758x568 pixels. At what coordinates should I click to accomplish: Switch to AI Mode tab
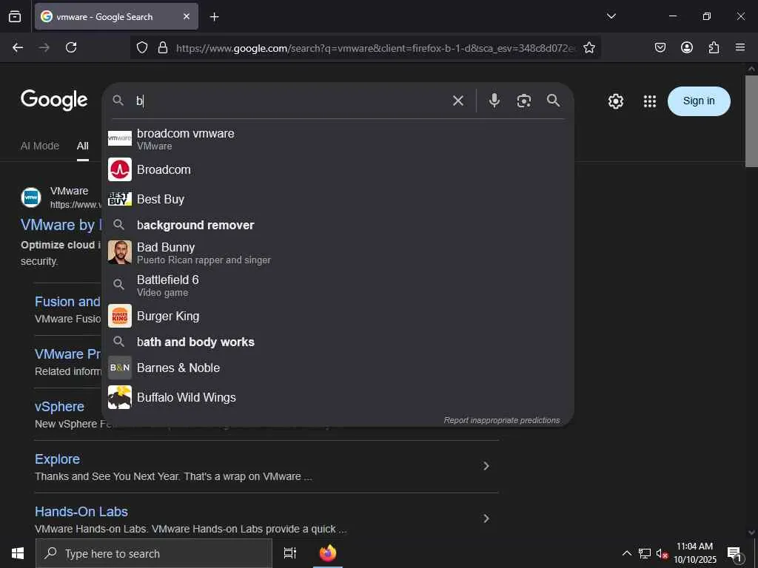[40, 146]
